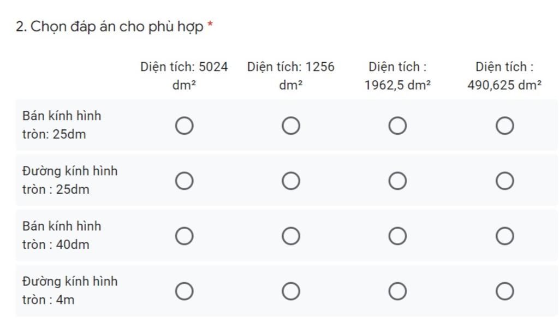Screen dimensions: 559x328
Task: Mark 1962,5 dm² for Đường kính 4m row
Action: tap(397, 291)
